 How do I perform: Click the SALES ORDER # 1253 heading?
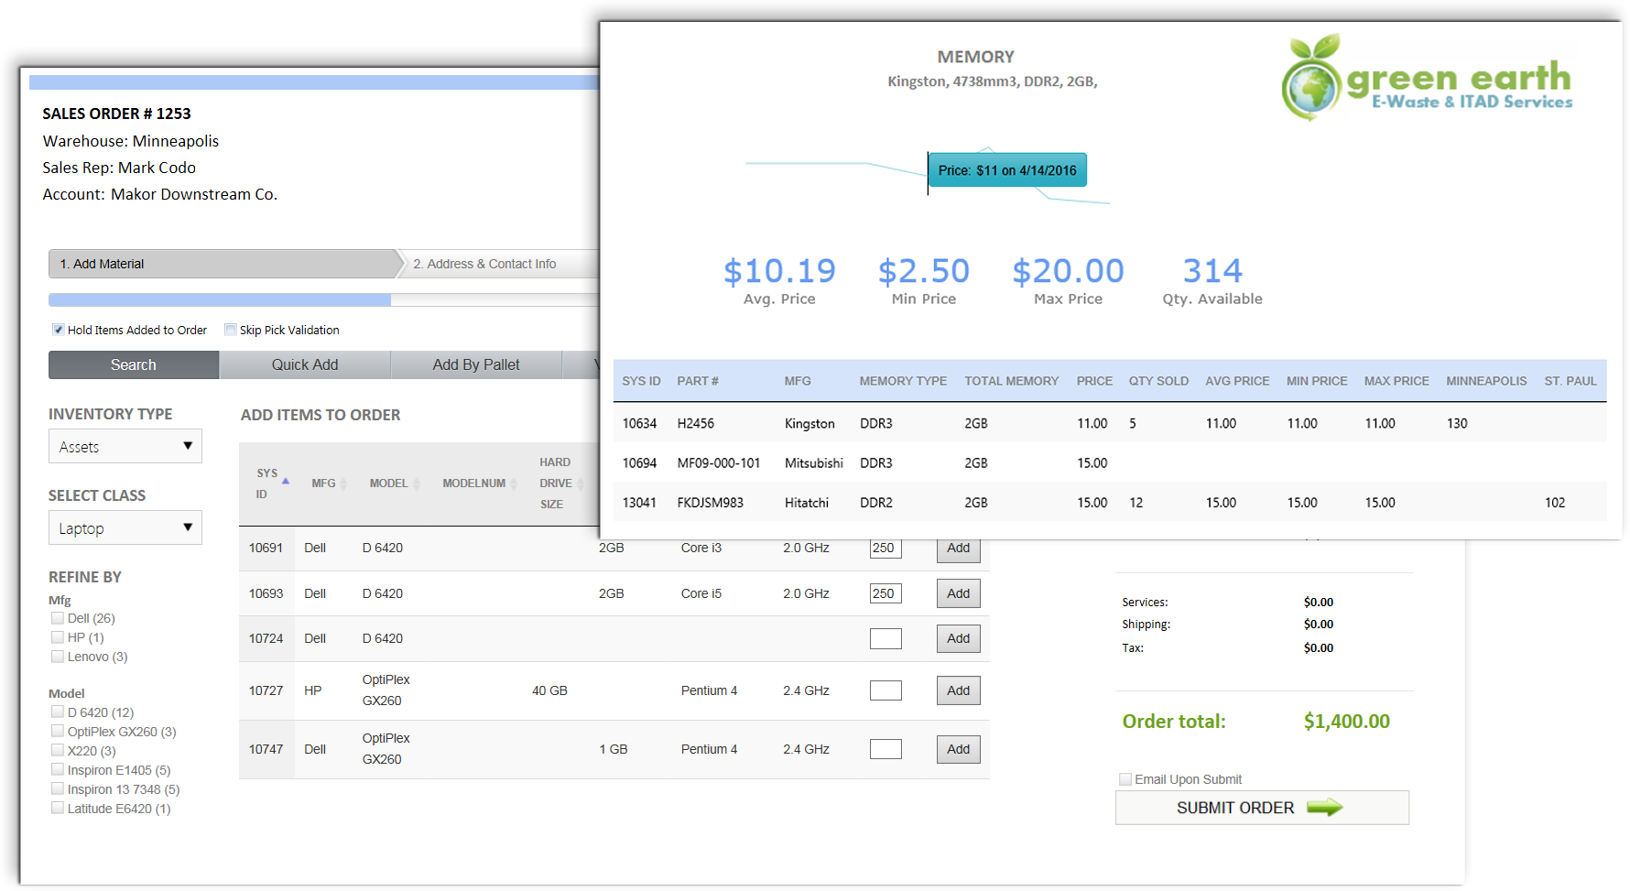click(116, 114)
